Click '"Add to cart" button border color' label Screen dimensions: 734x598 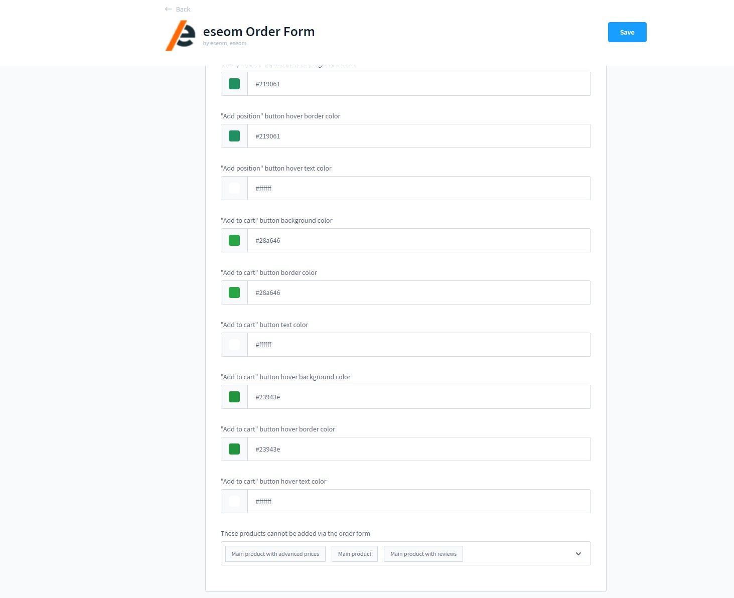[x=269, y=272]
